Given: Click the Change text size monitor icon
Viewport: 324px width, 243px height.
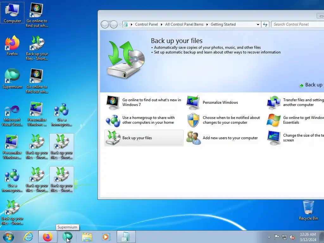Looking at the screenshot, I should (273, 138).
